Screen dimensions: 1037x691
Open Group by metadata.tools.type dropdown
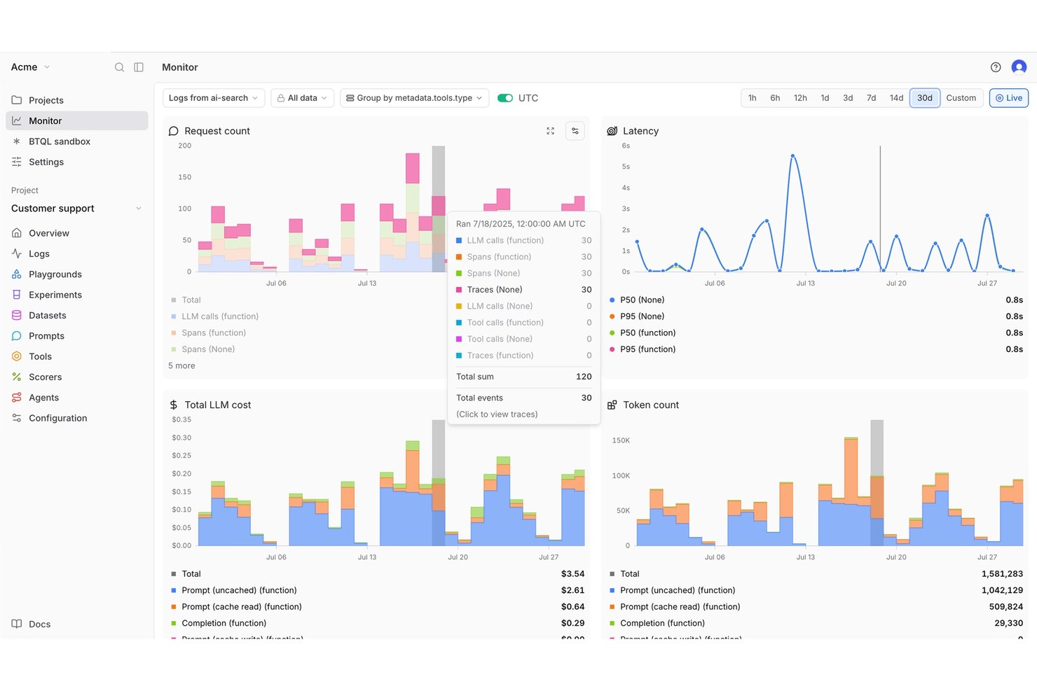coord(414,98)
